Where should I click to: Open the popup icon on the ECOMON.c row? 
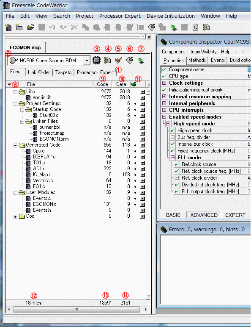click(142, 204)
